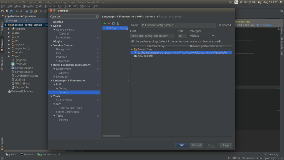
Task: Select Inspections in settings tree
Action: pos(63,37)
